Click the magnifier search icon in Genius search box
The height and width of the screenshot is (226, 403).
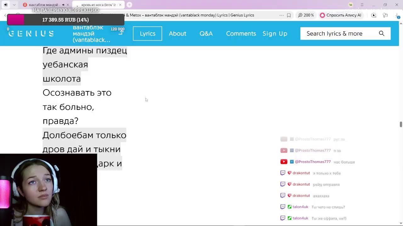[382, 34]
